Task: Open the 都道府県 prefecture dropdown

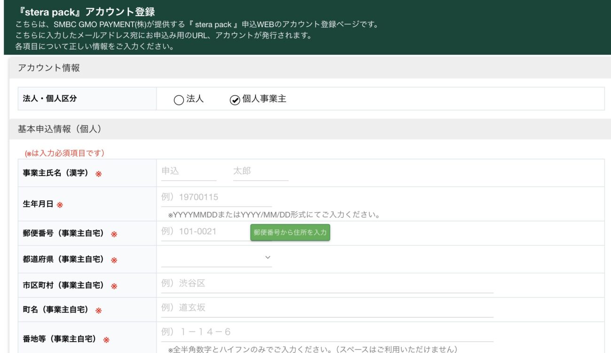Action: (x=216, y=258)
